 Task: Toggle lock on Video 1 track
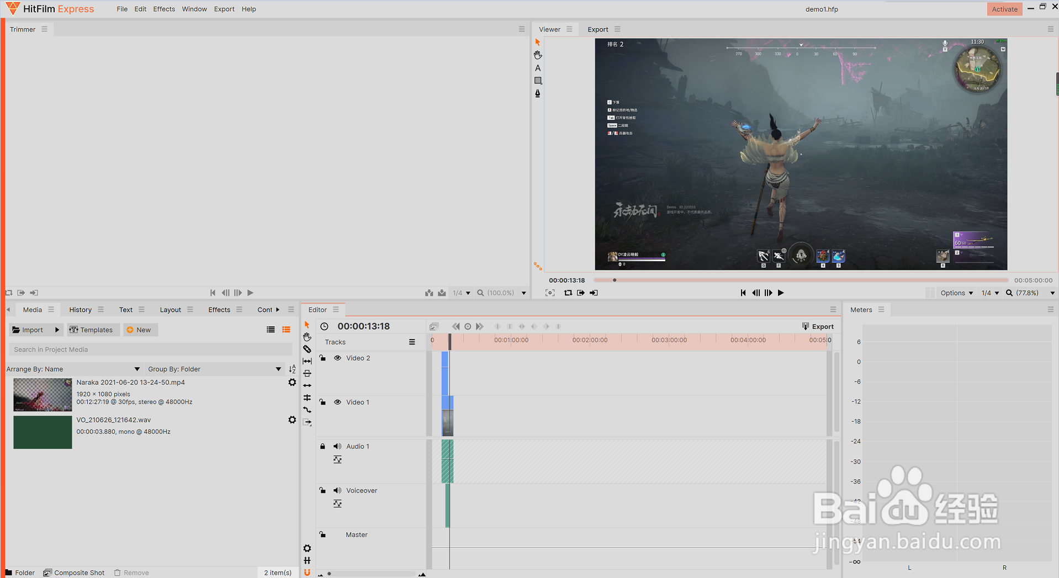pyautogui.click(x=322, y=402)
